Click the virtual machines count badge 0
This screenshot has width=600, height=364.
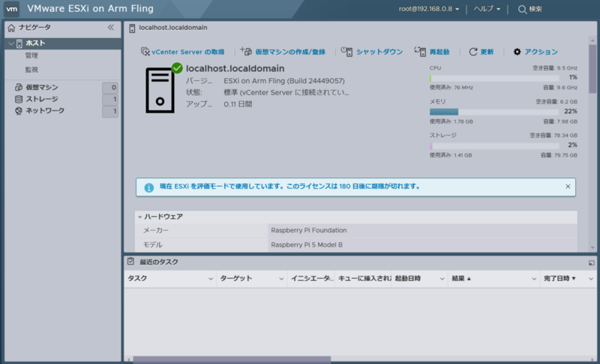110,88
